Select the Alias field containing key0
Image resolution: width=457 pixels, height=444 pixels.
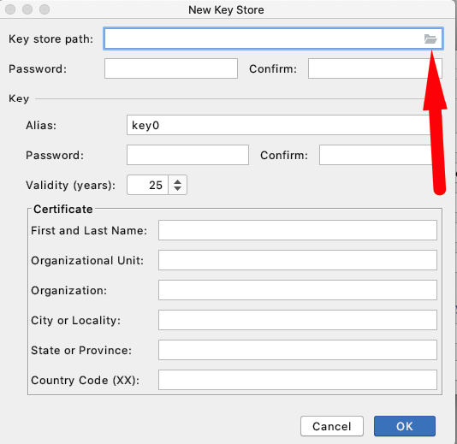pyautogui.click(x=284, y=125)
